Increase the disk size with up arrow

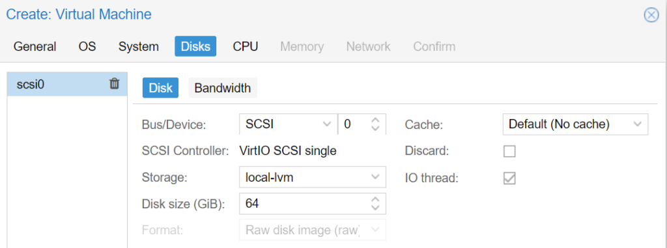point(375,199)
